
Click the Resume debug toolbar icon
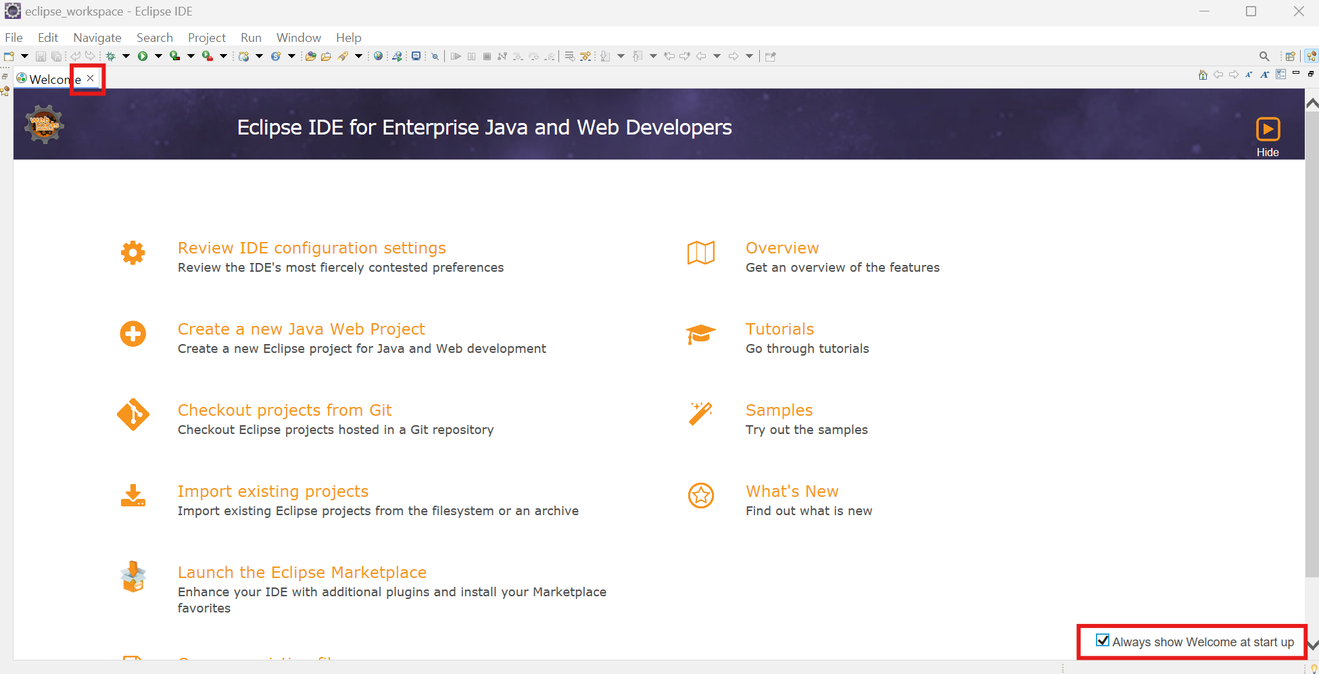pyautogui.click(x=456, y=56)
